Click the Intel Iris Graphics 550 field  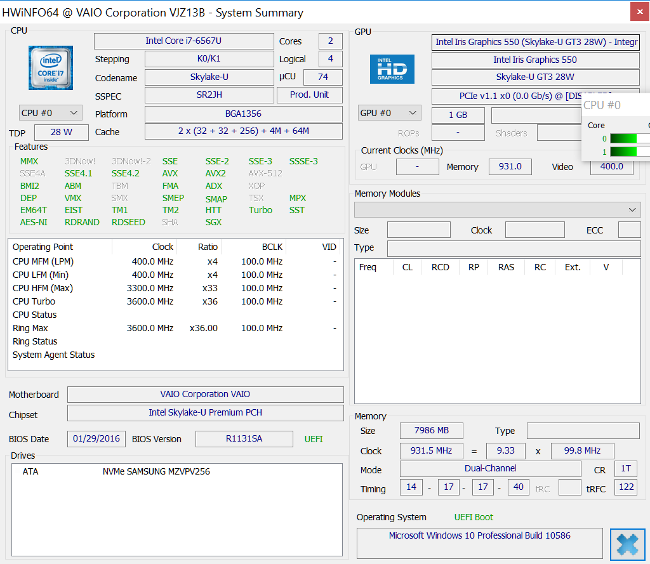point(535,60)
